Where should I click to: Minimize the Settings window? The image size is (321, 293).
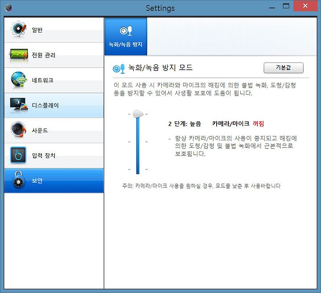(272, 8)
